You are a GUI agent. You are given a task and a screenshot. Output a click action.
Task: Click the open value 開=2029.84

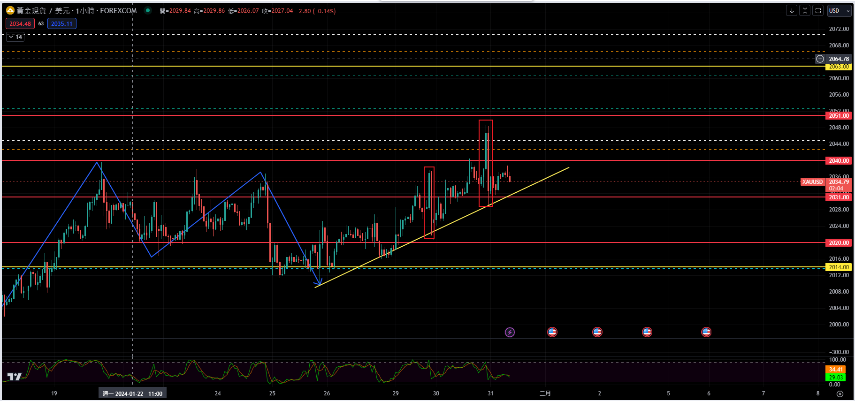click(x=175, y=11)
